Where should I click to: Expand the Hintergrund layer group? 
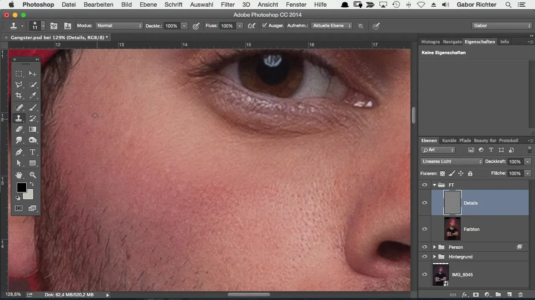point(434,257)
